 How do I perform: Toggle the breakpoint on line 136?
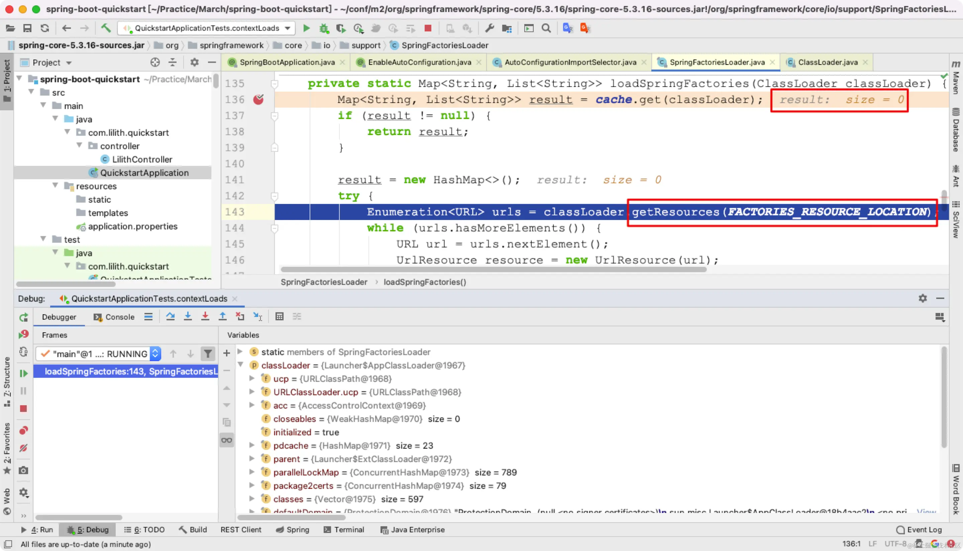(258, 100)
